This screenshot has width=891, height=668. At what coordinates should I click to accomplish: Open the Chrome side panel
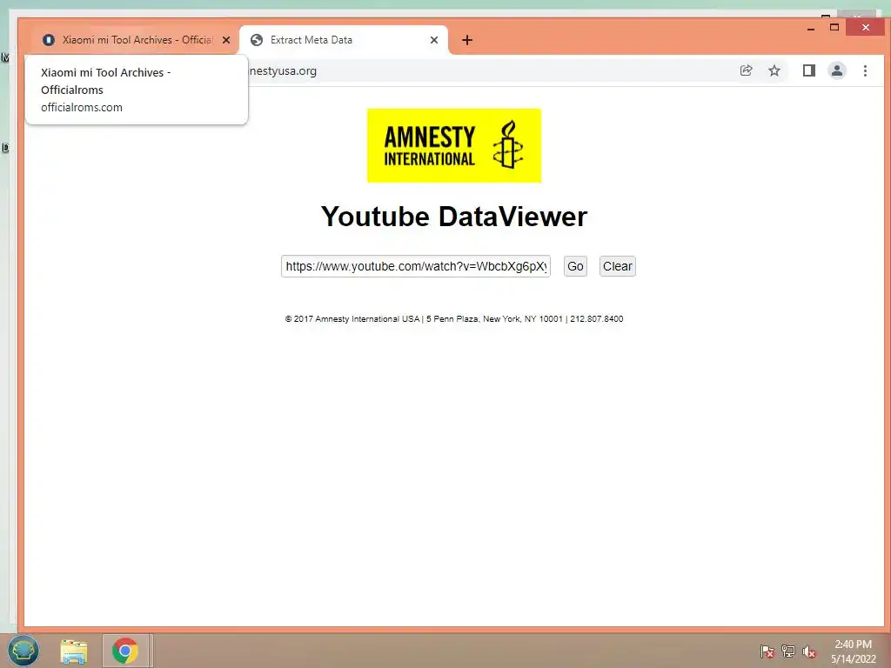click(x=808, y=70)
